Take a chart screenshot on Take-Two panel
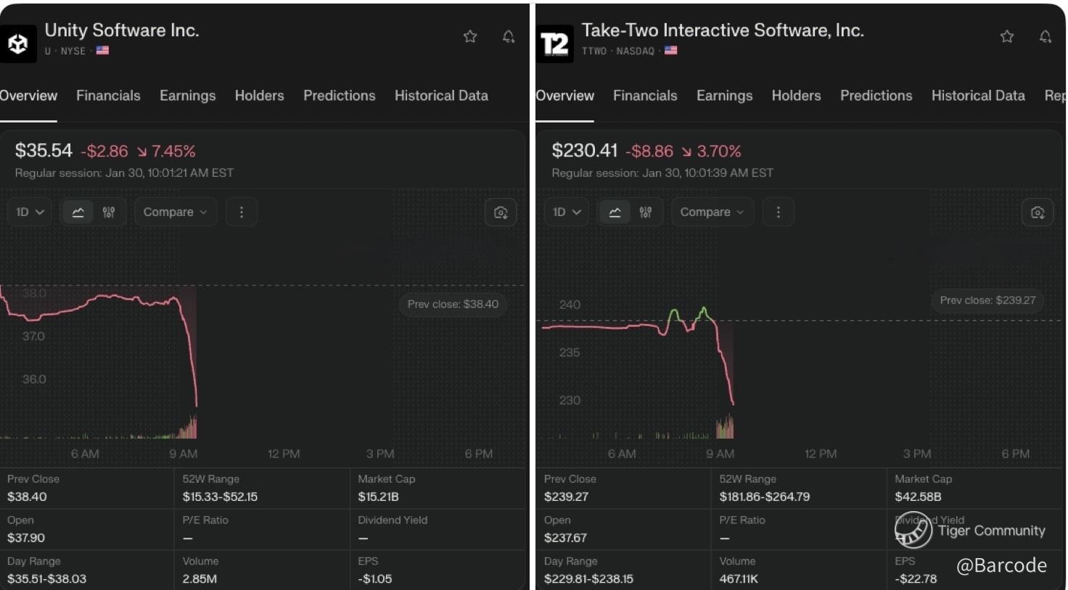The height and width of the screenshot is (590, 1068). click(1038, 212)
